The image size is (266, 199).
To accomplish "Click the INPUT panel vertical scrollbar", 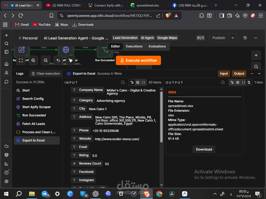I will [161, 117].
